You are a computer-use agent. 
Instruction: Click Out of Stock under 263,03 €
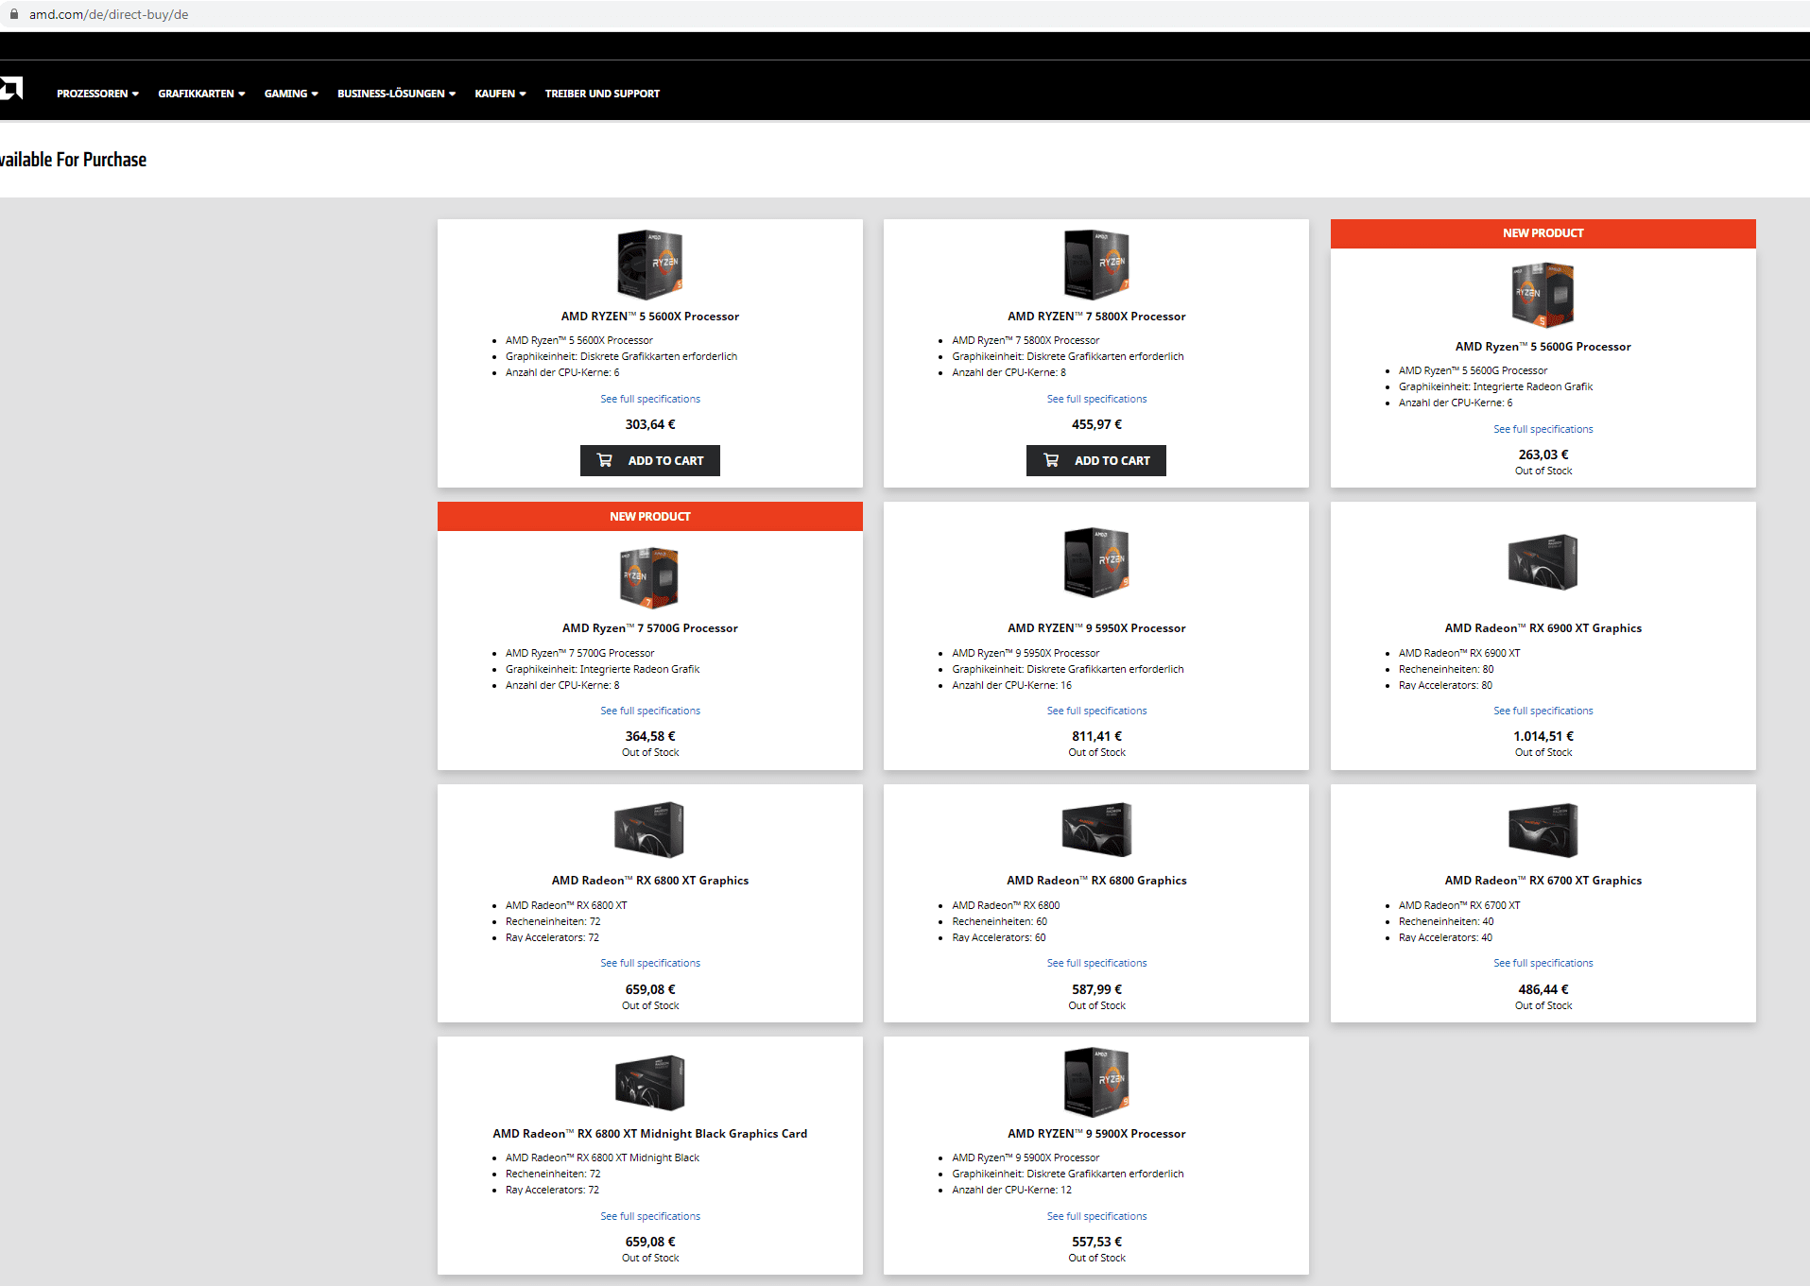[1543, 471]
